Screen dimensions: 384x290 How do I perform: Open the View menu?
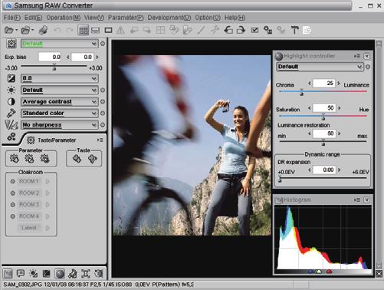click(94, 18)
